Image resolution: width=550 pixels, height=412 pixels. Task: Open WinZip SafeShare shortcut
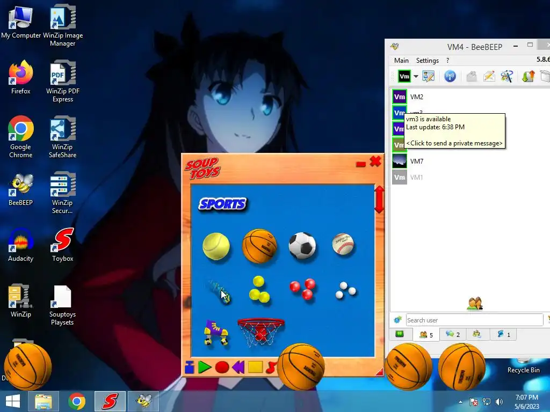[63, 137]
